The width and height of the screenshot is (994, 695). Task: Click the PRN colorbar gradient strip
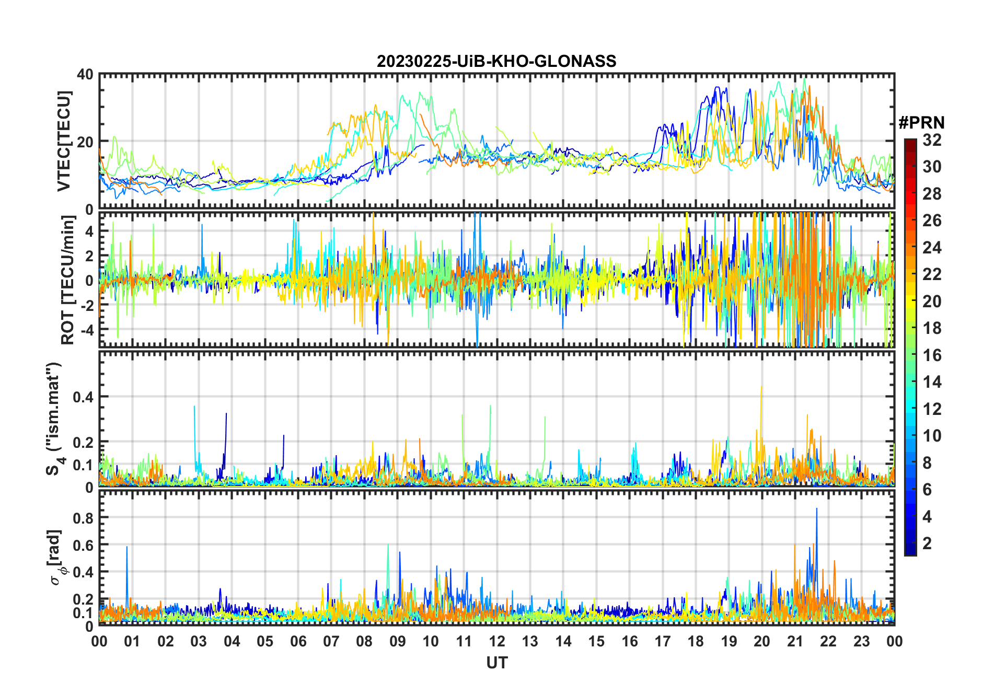[x=910, y=347]
